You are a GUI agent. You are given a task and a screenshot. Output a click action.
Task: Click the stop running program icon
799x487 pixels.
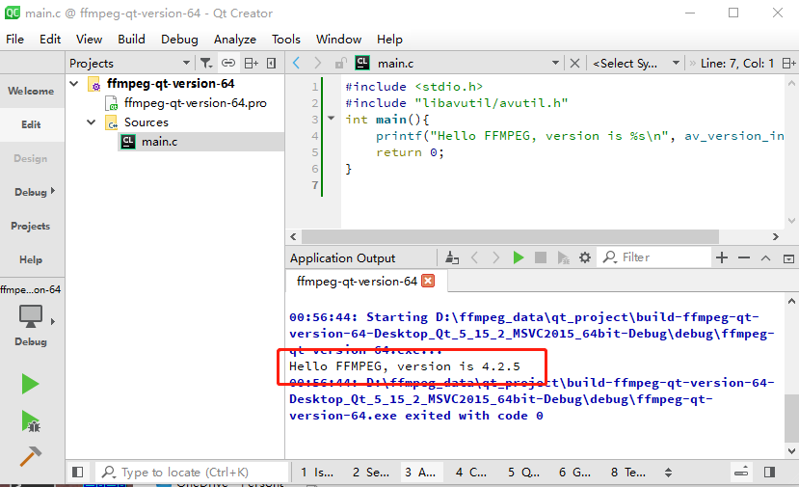541,257
